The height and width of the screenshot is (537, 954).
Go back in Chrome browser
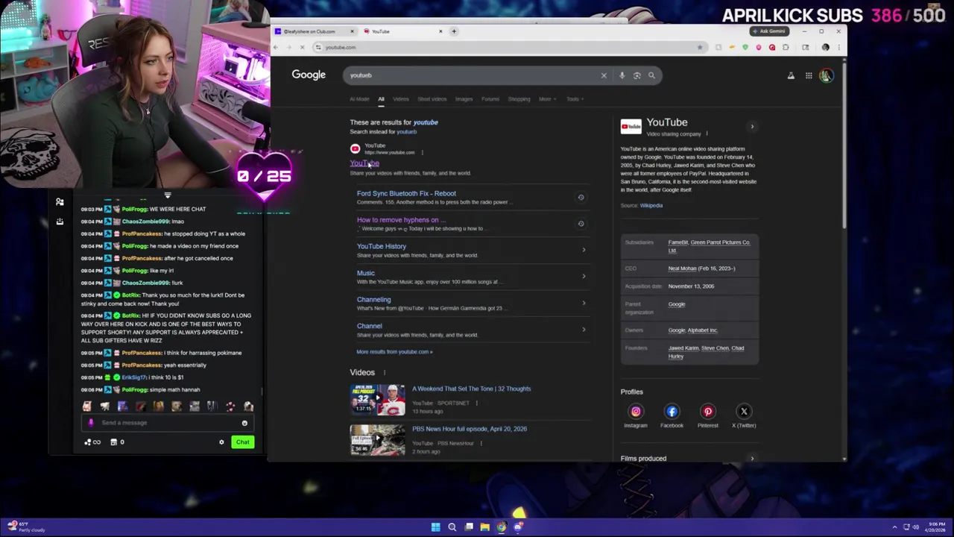click(x=276, y=47)
